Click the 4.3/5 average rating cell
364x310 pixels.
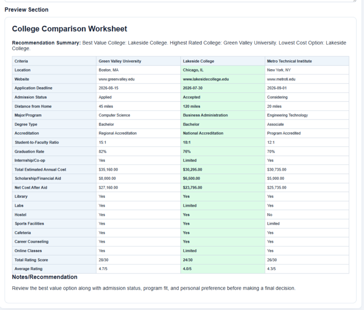click(307, 269)
